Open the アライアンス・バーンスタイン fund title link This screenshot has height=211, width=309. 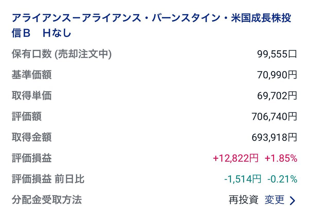[152, 26]
